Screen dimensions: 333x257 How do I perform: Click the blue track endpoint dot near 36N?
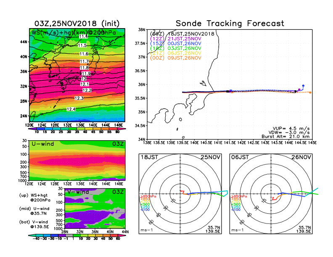point(303,86)
